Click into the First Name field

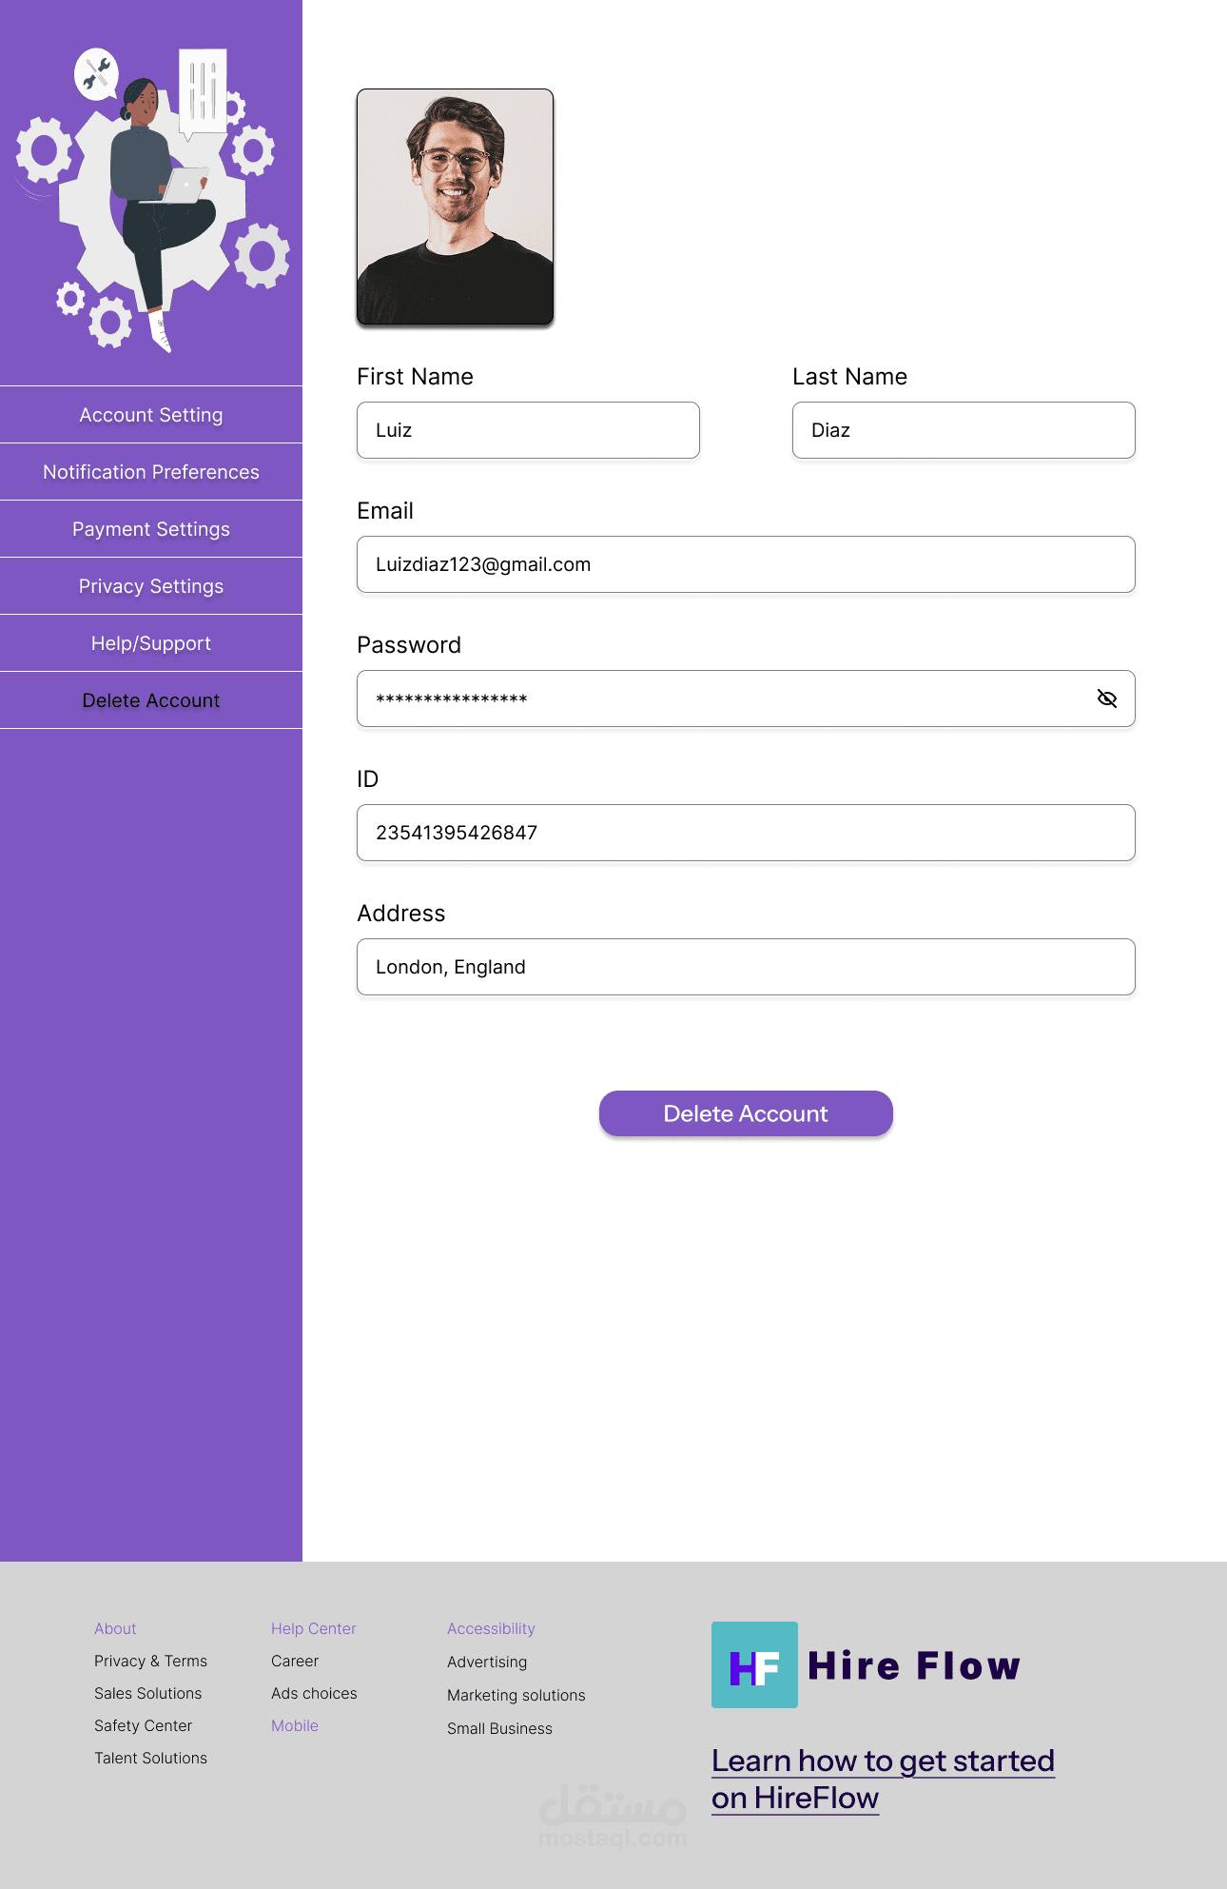click(x=528, y=430)
